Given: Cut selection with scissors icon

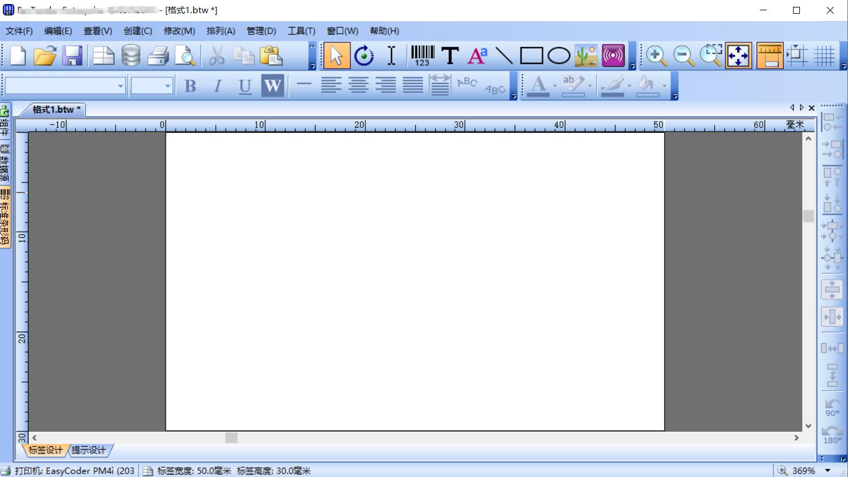Looking at the screenshot, I should click(x=216, y=55).
